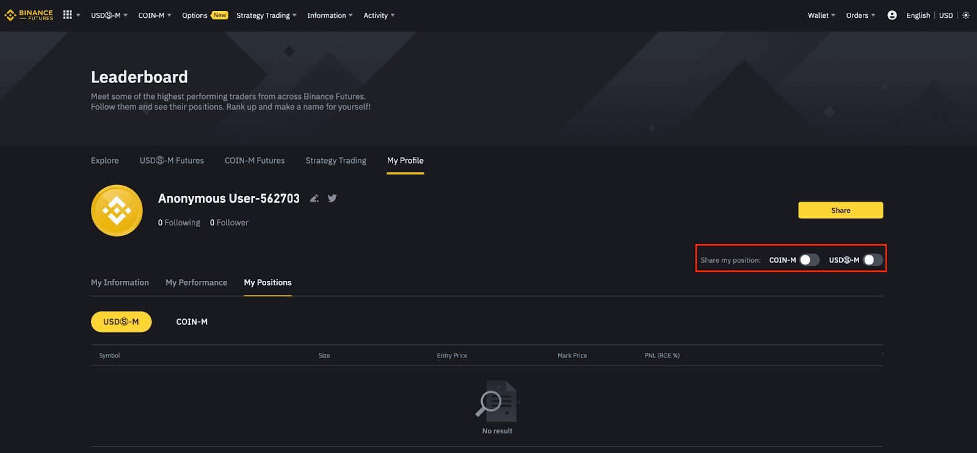977x453 pixels.
Task: Expand the USDⓈ-M top menu dropdown
Action: point(109,15)
